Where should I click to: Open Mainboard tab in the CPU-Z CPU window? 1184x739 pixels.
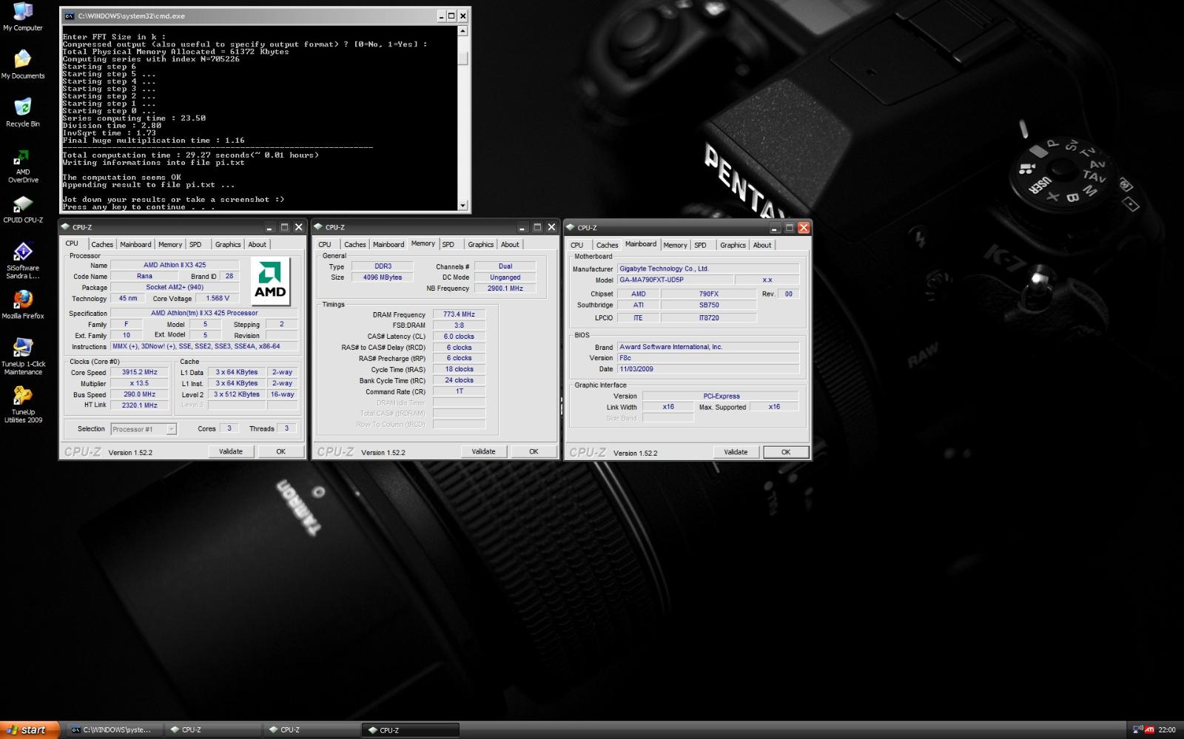(x=135, y=245)
